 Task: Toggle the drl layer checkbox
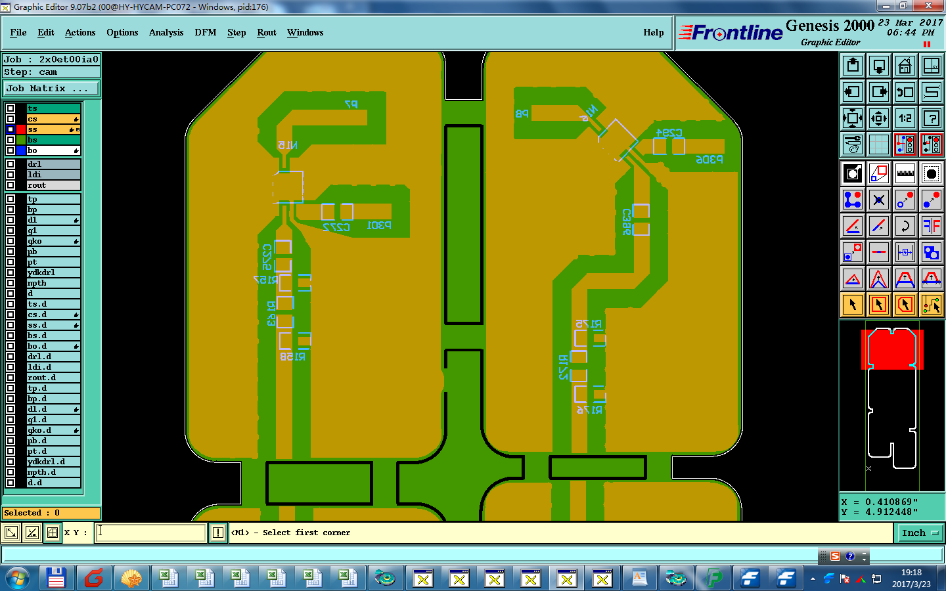(11, 164)
